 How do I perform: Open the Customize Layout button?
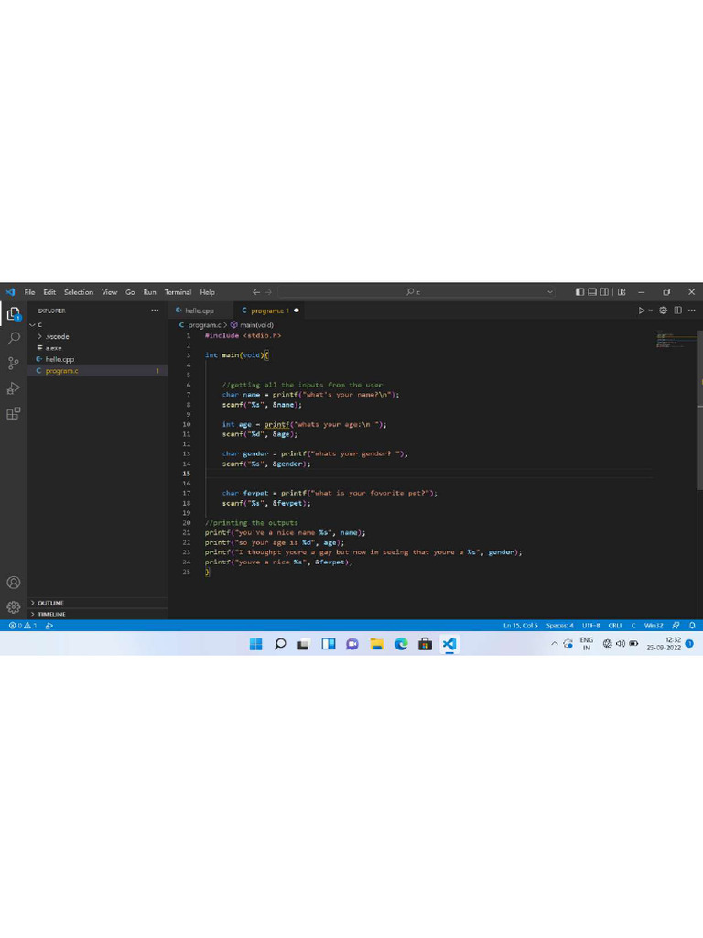(622, 292)
